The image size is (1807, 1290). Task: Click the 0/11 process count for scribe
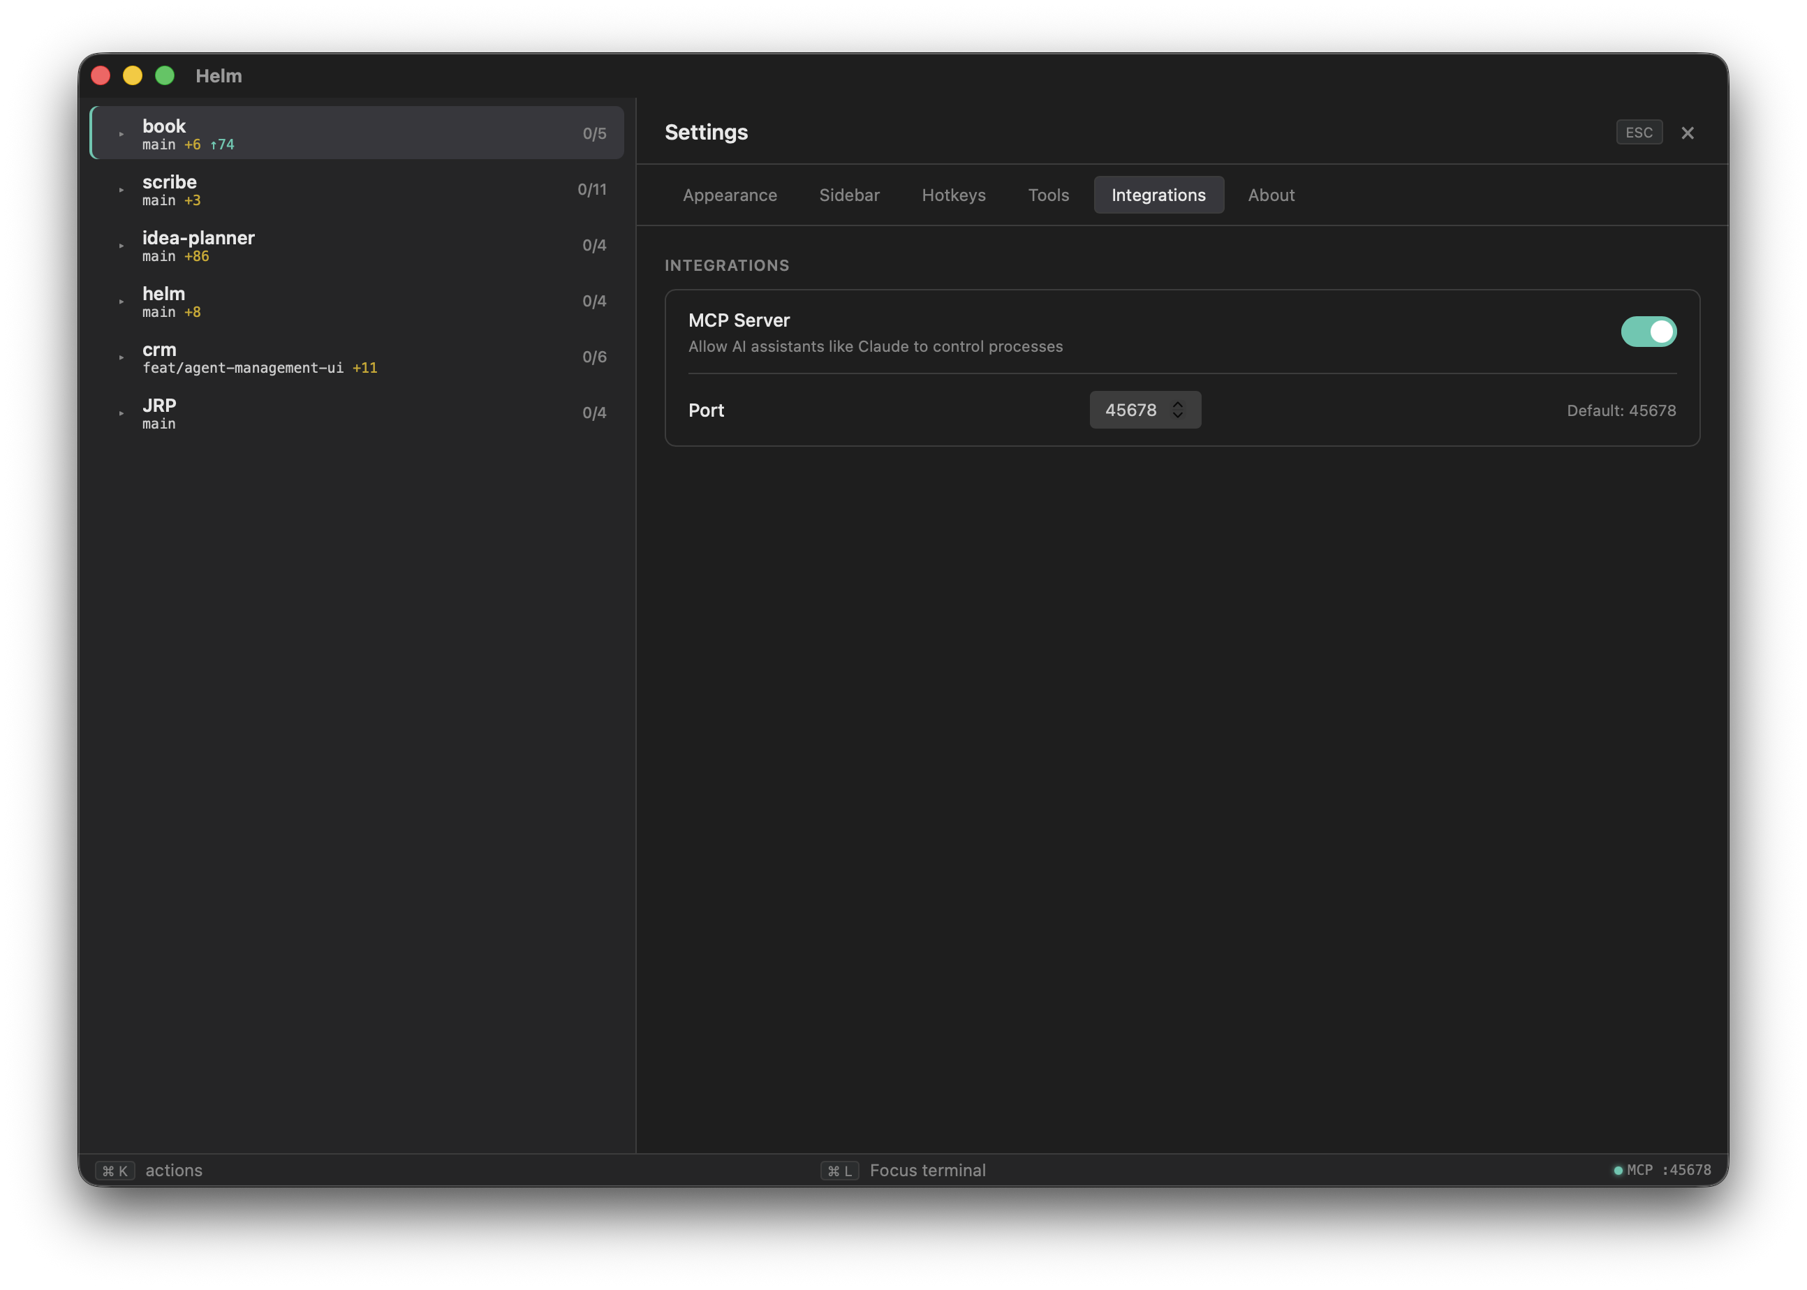[591, 189]
